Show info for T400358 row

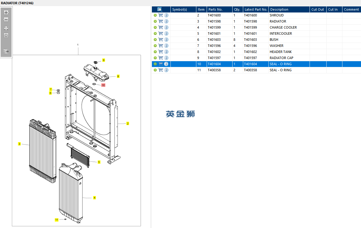[x=166, y=70]
